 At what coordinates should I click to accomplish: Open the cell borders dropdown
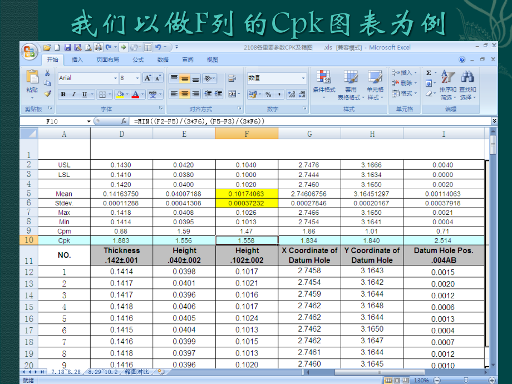tap(110, 95)
